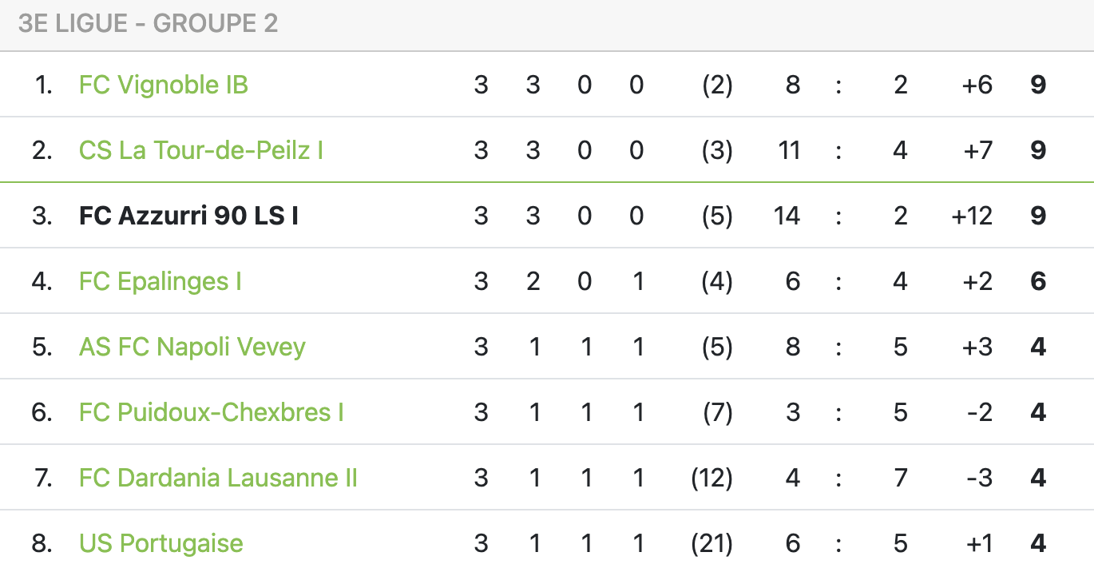1094x572 pixels.
Task: Select the FC Azzurri 90 LS I row
Action: (547, 216)
